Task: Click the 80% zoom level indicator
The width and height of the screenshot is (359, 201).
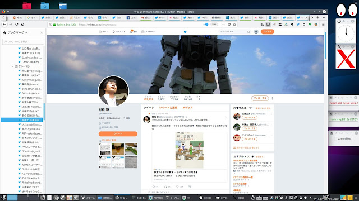Action: [214, 25]
